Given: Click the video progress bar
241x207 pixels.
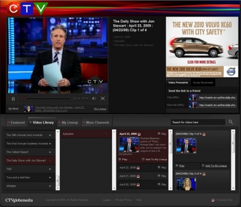Looking at the screenshot, I should point(46,99).
